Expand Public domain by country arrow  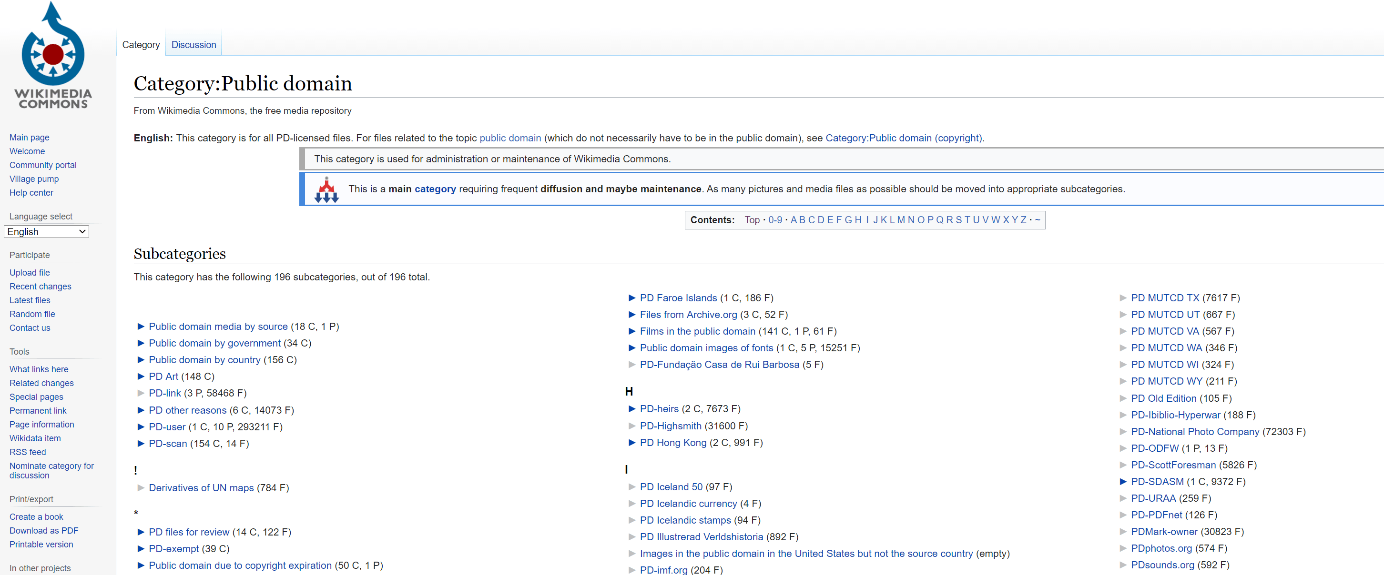141,360
